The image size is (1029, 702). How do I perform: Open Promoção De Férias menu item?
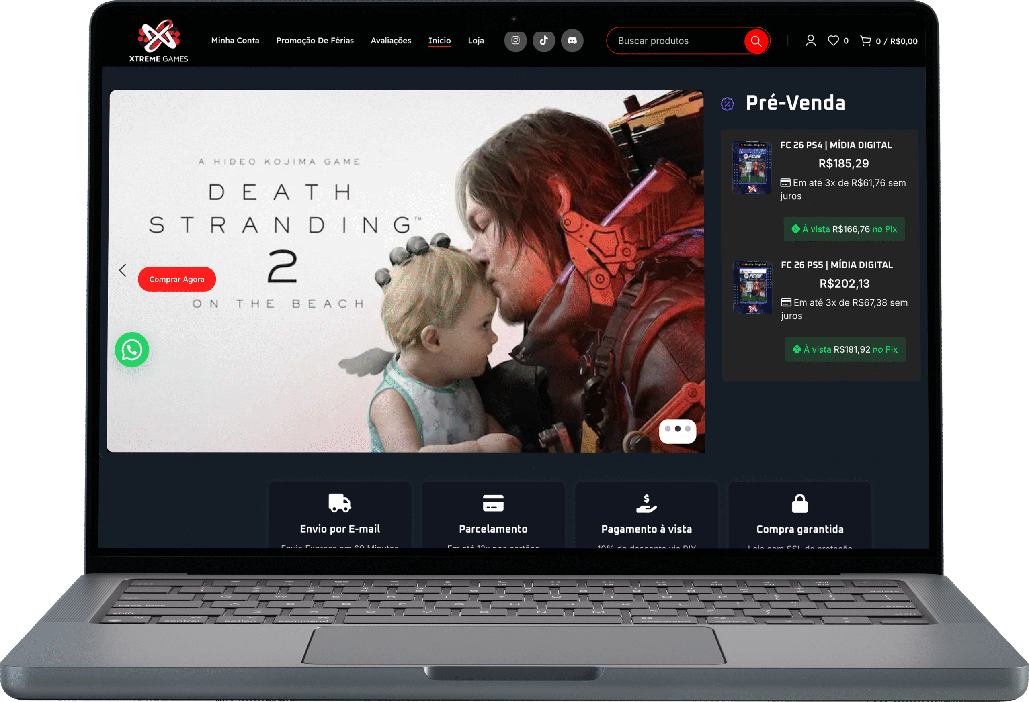point(315,41)
